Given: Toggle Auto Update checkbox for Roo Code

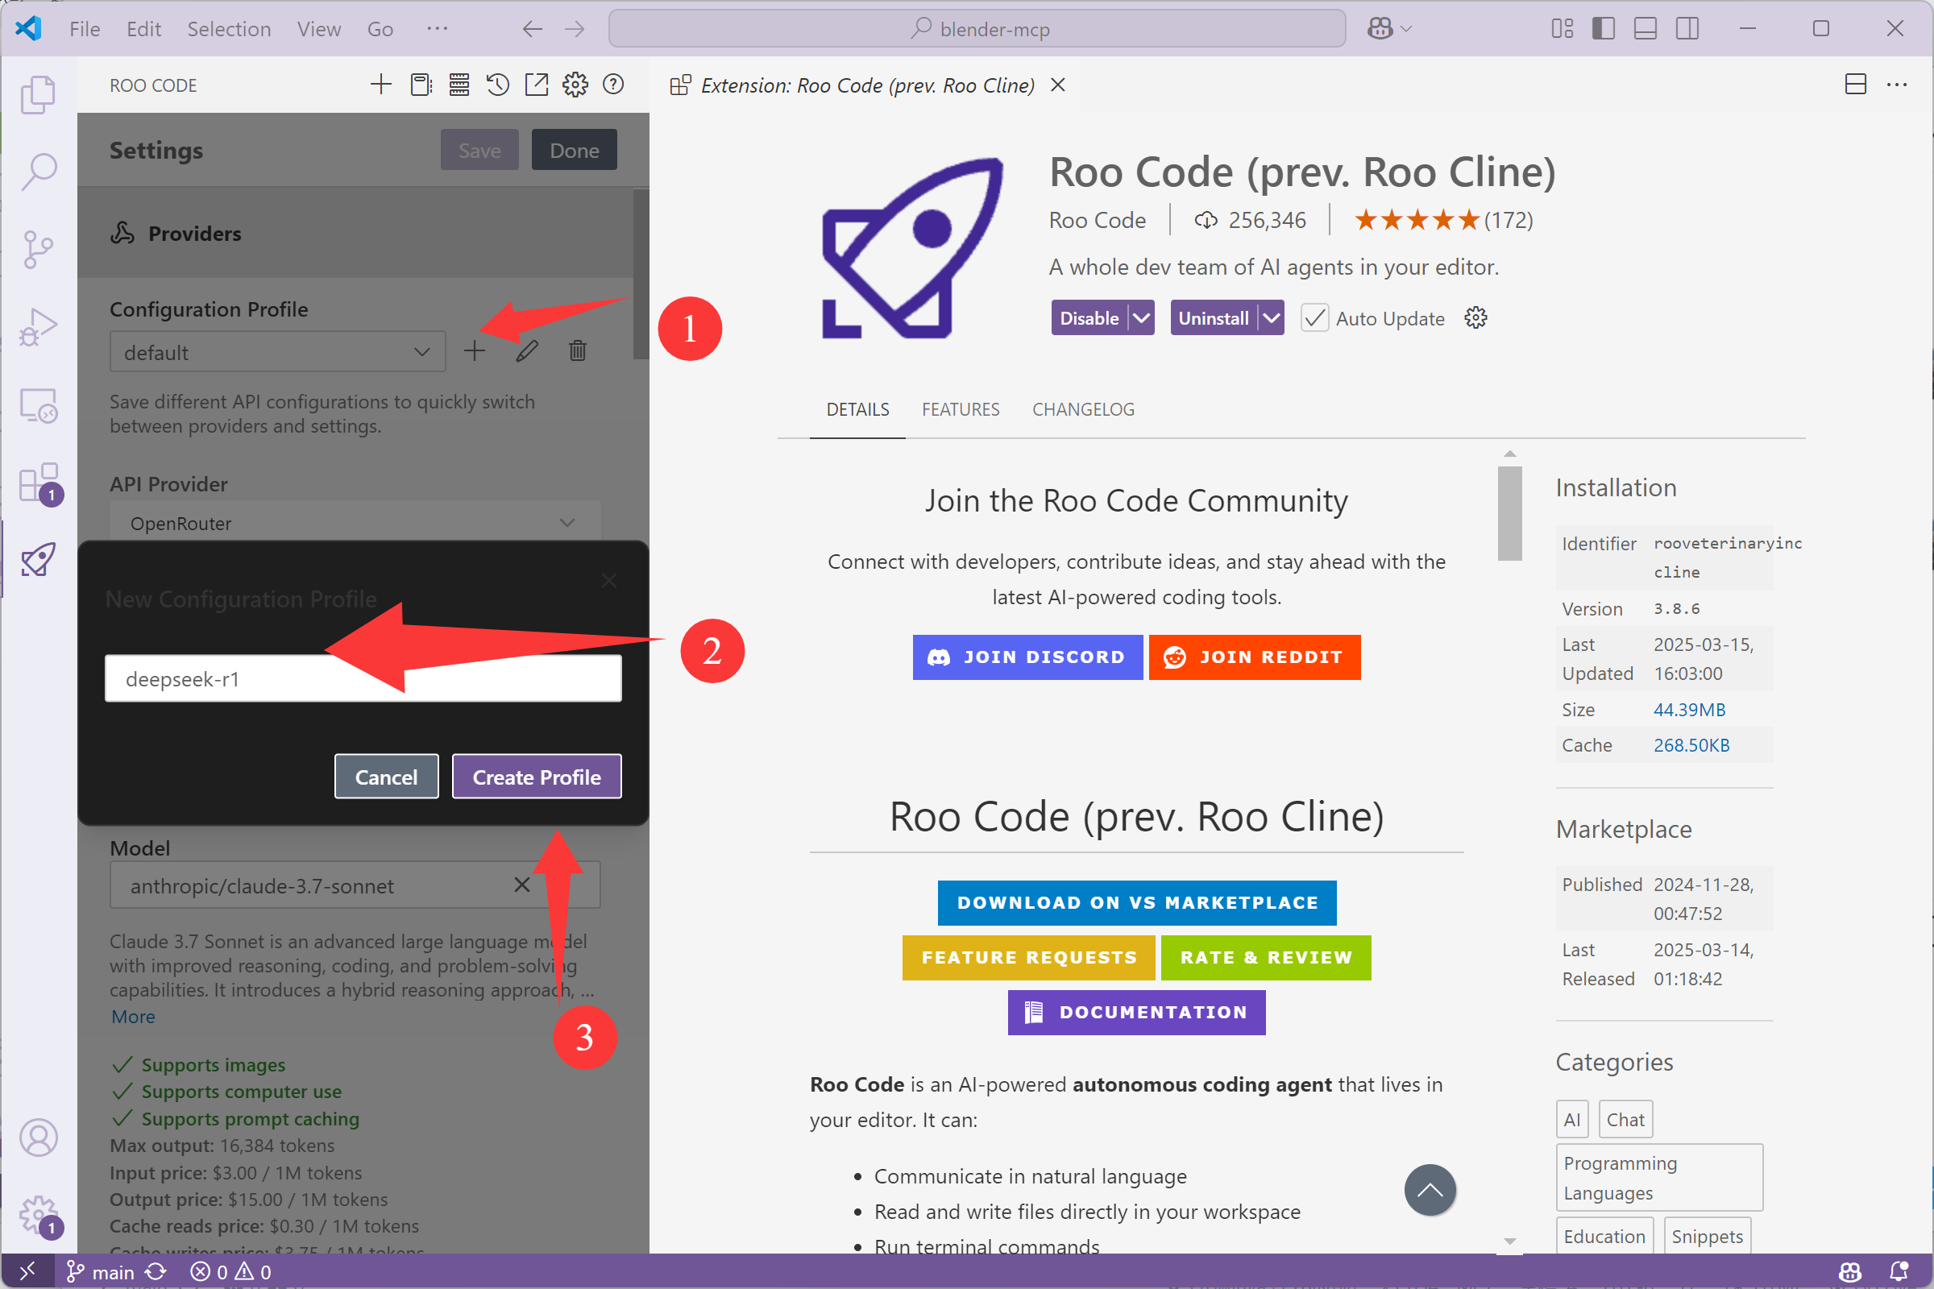Looking at the screenshot, I should pos(1311,318).
